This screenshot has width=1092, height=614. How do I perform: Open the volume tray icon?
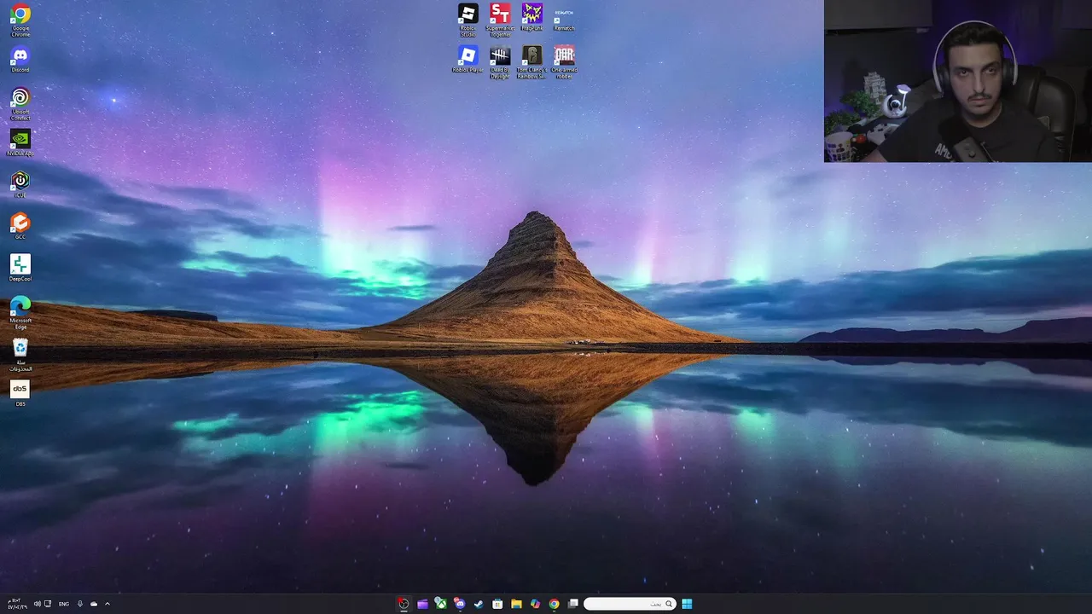(x=37, y=604)
